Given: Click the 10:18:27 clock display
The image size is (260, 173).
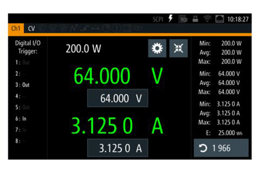Looking at the screenshot, I should tap(238, 19).
